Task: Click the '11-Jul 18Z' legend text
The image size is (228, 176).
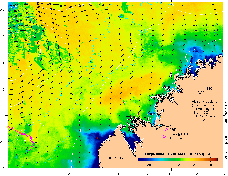Action: coord(176,138)
